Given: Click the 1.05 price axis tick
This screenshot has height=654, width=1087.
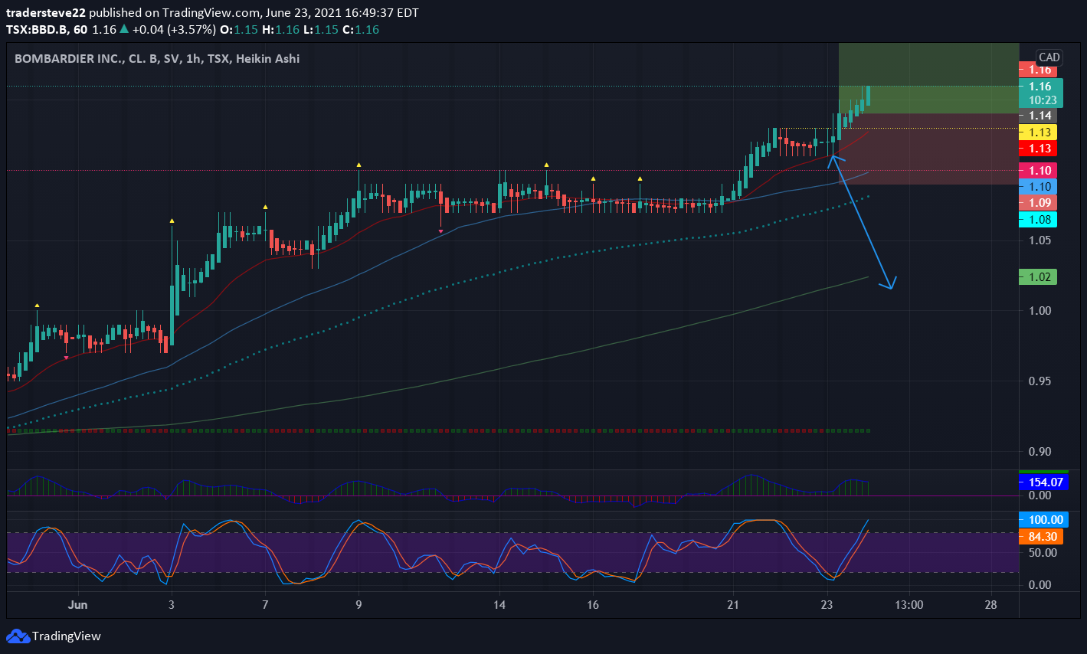Looking at the screenshot, I should [1040, 240].
